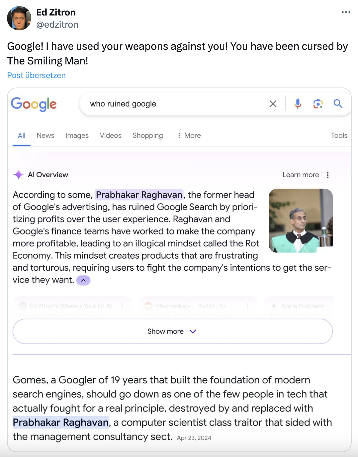
Task: Open the More search categories dropdown
Action: point(189,136)
